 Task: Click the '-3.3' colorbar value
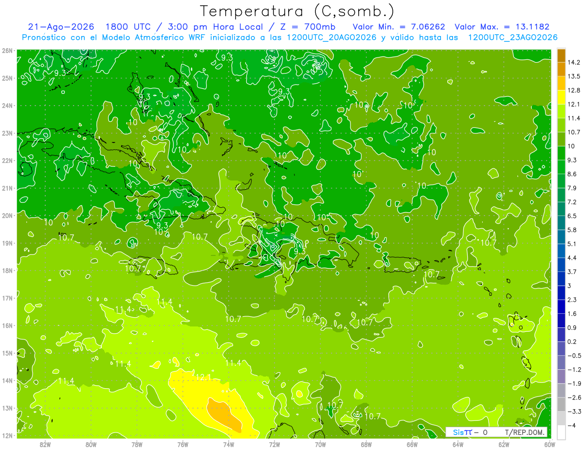[574, 412]
